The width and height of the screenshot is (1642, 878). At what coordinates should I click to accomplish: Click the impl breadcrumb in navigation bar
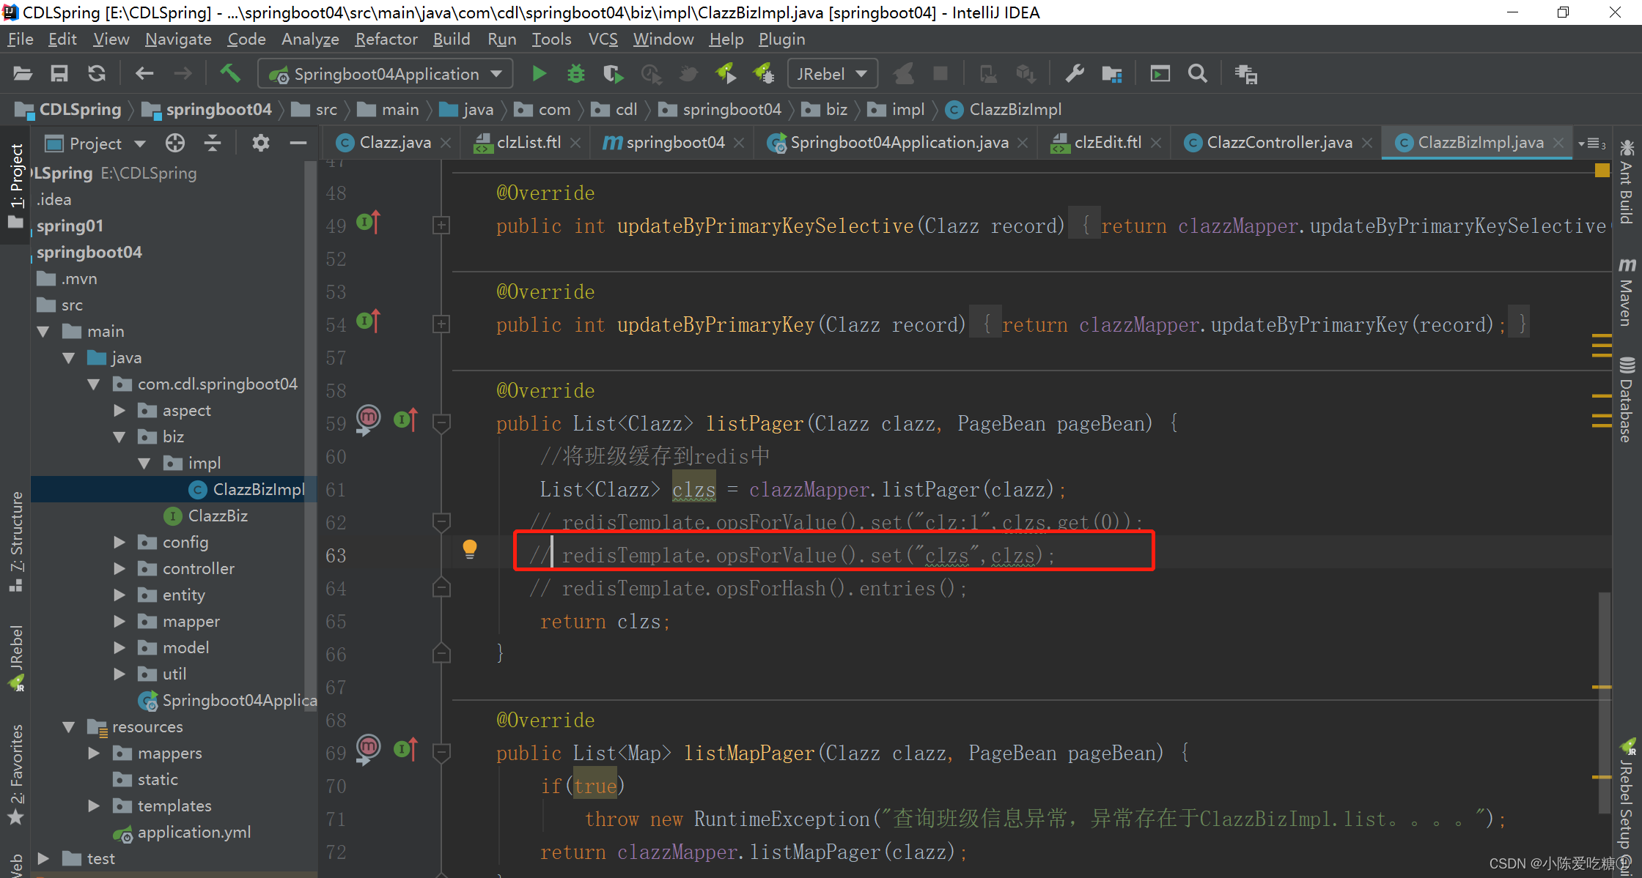coord(907,110)
